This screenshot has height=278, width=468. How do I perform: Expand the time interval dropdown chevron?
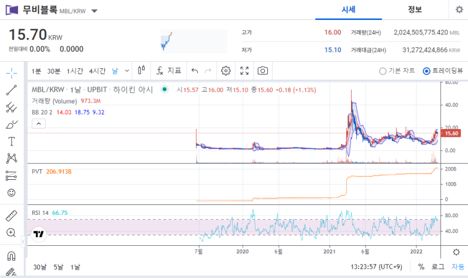coord(127,71)
